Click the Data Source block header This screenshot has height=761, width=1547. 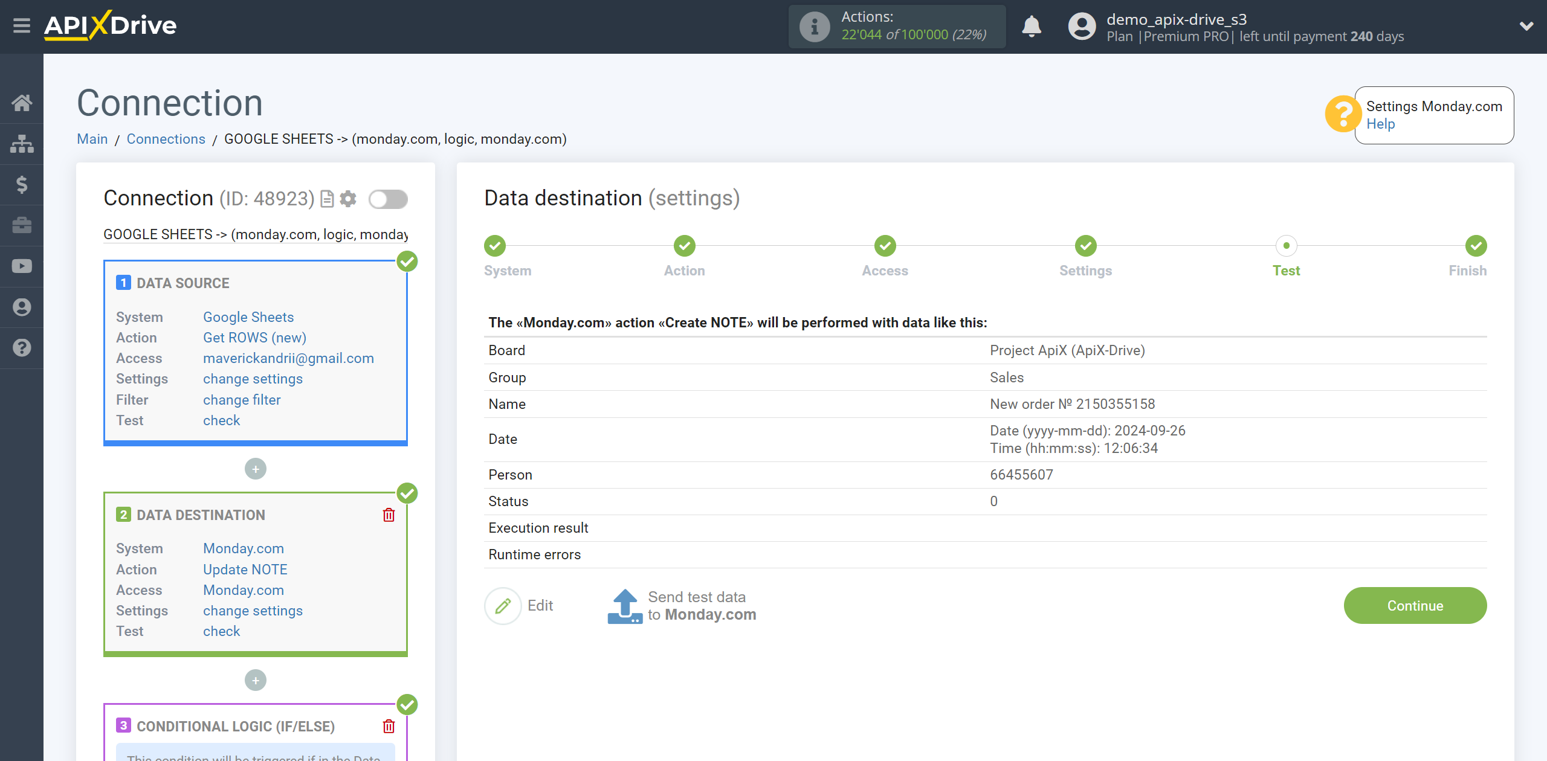[182, 283]
